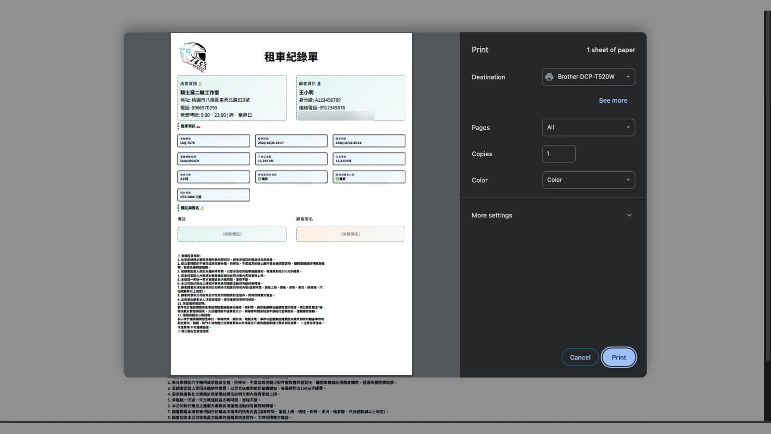Click the 2026/10/23 22:18 return time field
Image resolution: width=771 pixels, height=434 pixels.
[369, 141]
